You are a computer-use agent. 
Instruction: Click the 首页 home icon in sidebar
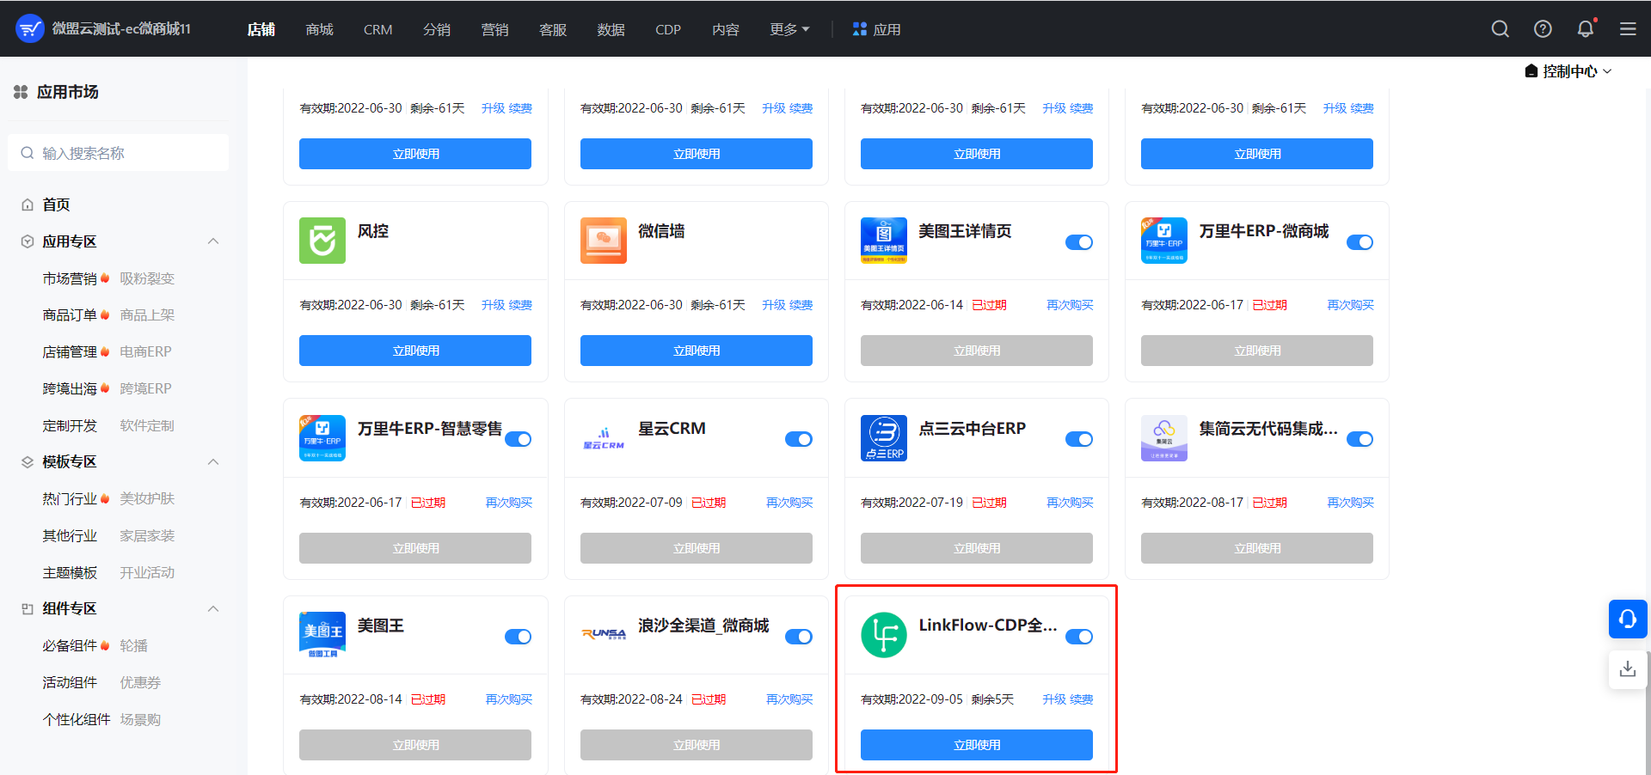28,204
